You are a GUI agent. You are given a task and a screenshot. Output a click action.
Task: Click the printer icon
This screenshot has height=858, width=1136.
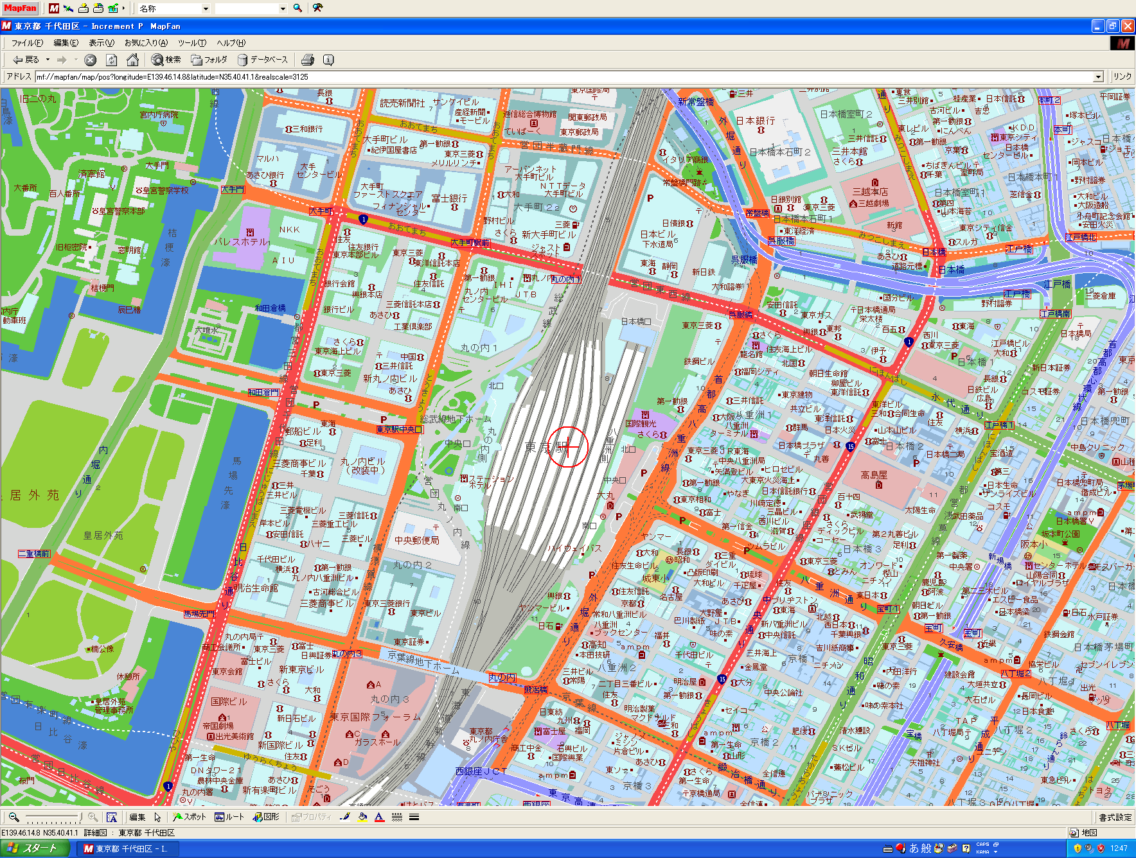click(x=308, y=60)
